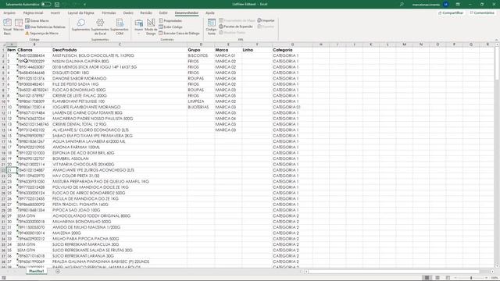Click the zoom in plus button

pyautogui.click(x=487, y=278)
